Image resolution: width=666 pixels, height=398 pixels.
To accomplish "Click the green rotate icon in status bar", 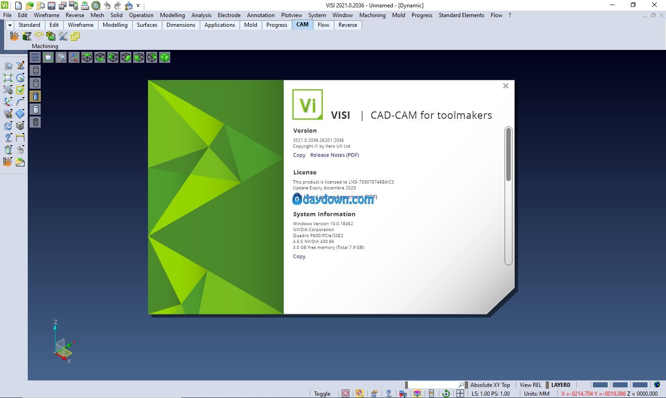I will click(x=446, y=393).
